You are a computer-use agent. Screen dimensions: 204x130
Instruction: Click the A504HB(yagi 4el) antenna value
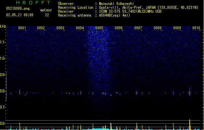114,15
